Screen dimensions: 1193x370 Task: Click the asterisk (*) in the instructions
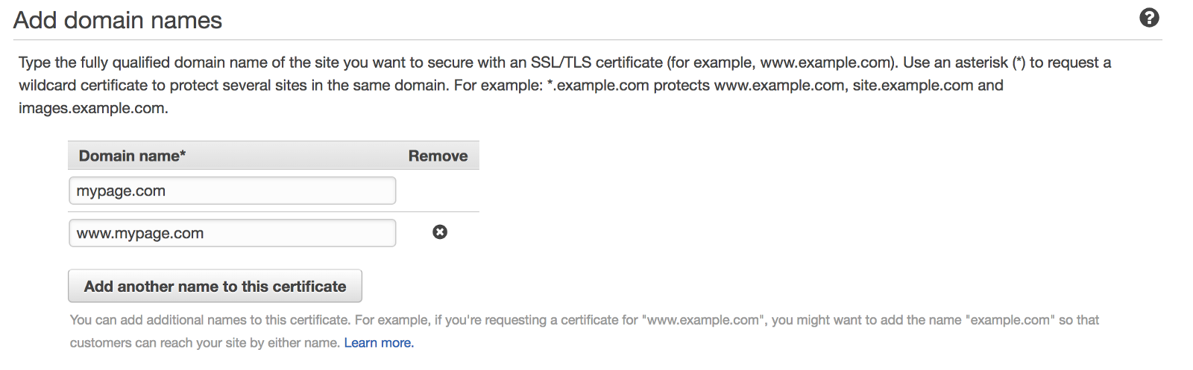pos(1019,63)
